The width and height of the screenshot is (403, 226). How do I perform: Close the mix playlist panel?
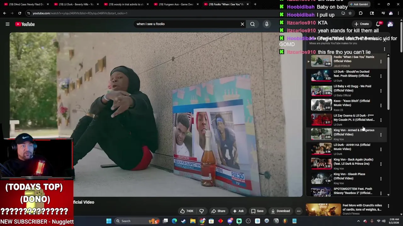384,40
